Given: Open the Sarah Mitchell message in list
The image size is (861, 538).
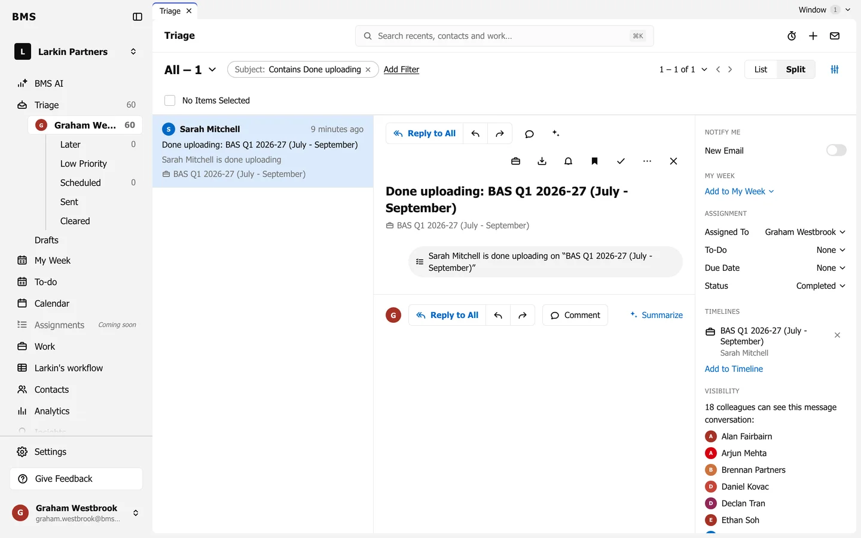Looking at the screenshot, I should click(x=263, y=151).
